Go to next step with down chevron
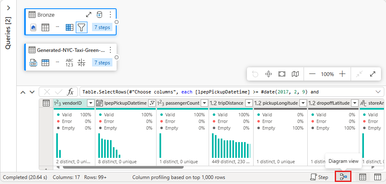Image resolution: width=386 pixels, height=184 pixels. [32, 92]
